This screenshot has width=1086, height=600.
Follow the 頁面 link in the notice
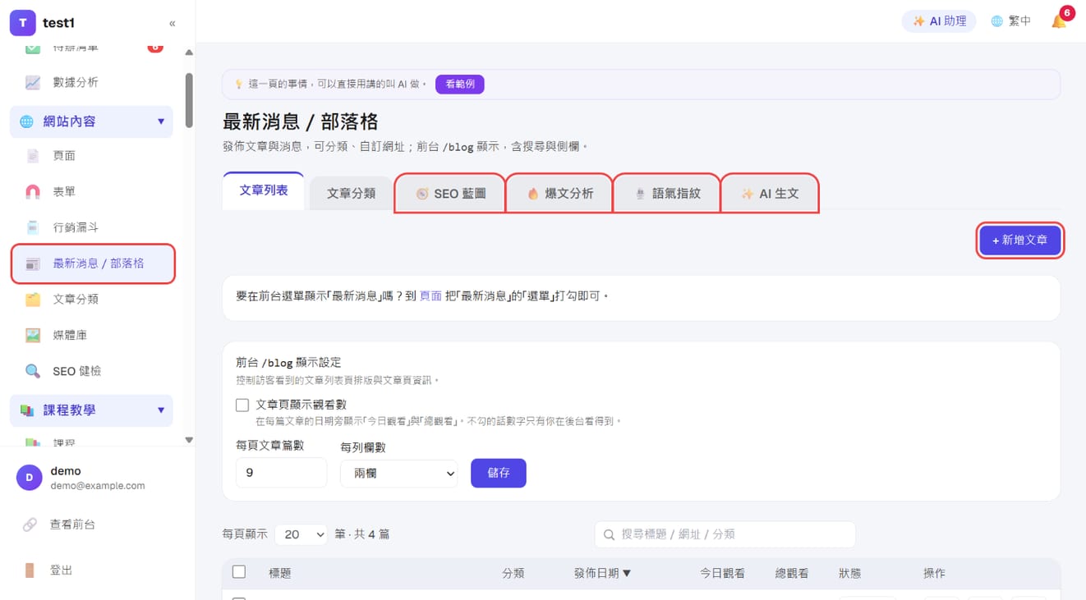pos(430,295)
